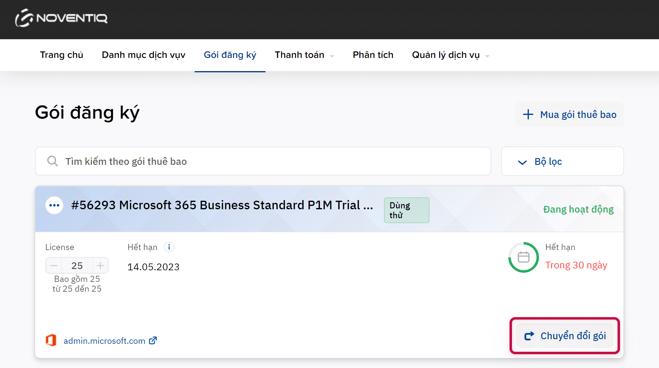
Task: Click the Microsoft Office logo icon
Action: click(x=51, y=340)
